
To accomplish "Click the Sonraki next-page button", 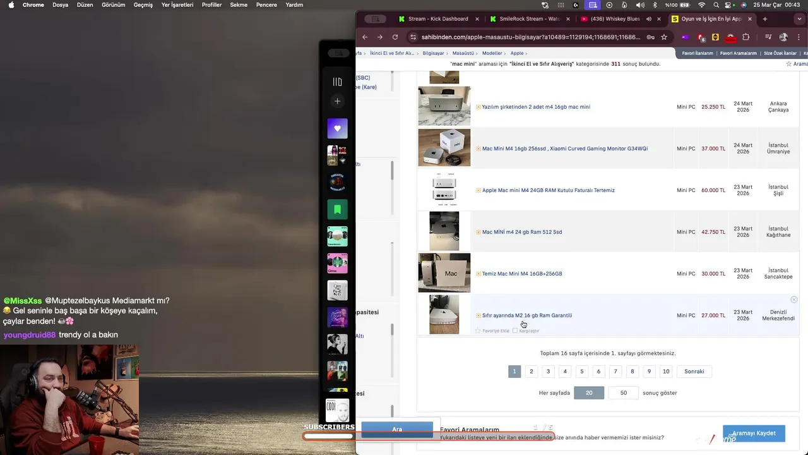I will click(694, 372).
